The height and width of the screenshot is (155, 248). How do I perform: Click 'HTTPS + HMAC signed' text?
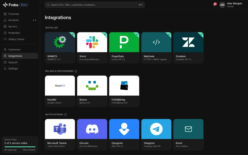tap(155, 59)
